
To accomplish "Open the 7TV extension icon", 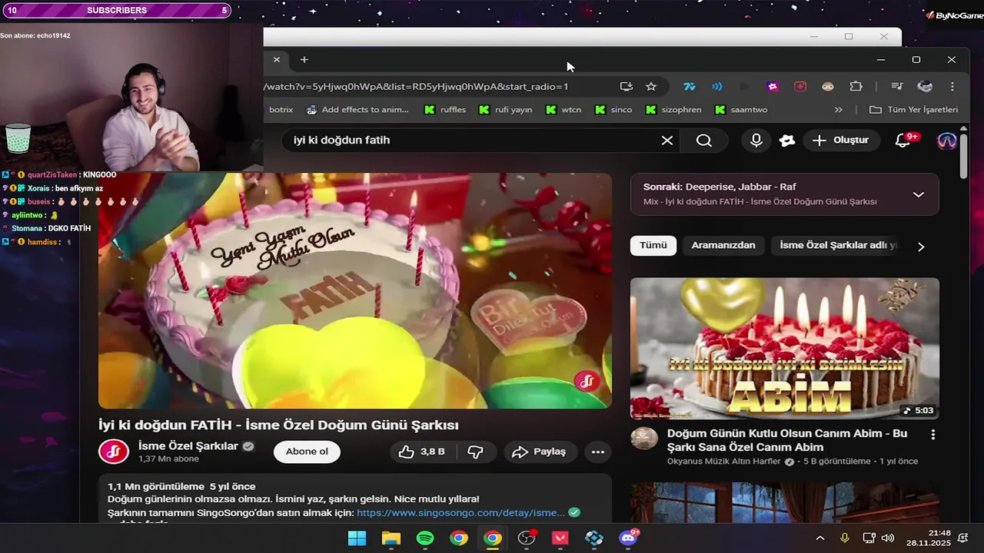I will 690,87.
